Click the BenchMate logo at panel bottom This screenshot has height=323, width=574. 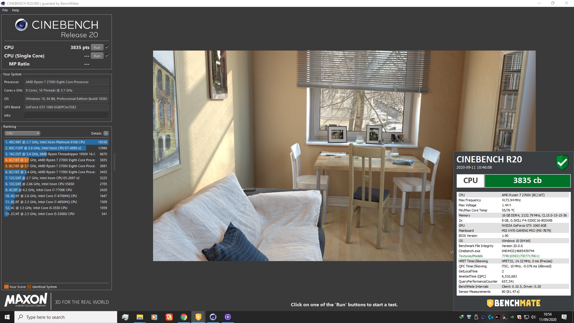click(x=513, y=303)
